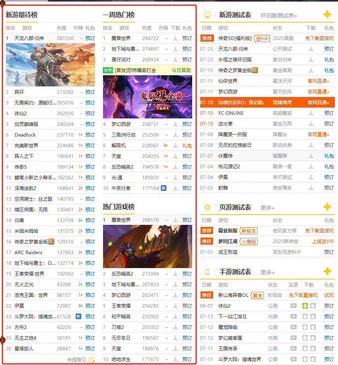The width and height of the screenshot is (338, 365).
Task: Open the 怀旧服测试表 tab link
Action: (x=278, y=15)
